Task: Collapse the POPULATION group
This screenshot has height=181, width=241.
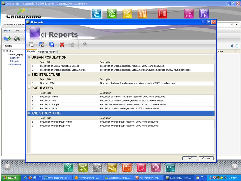Action: (29, 88)
